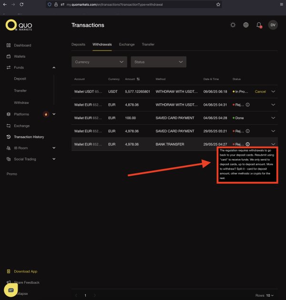The height and width of the screenshot is (300, 286).
Task: Open notifications bell icon
Action: [x=259, y=25]
